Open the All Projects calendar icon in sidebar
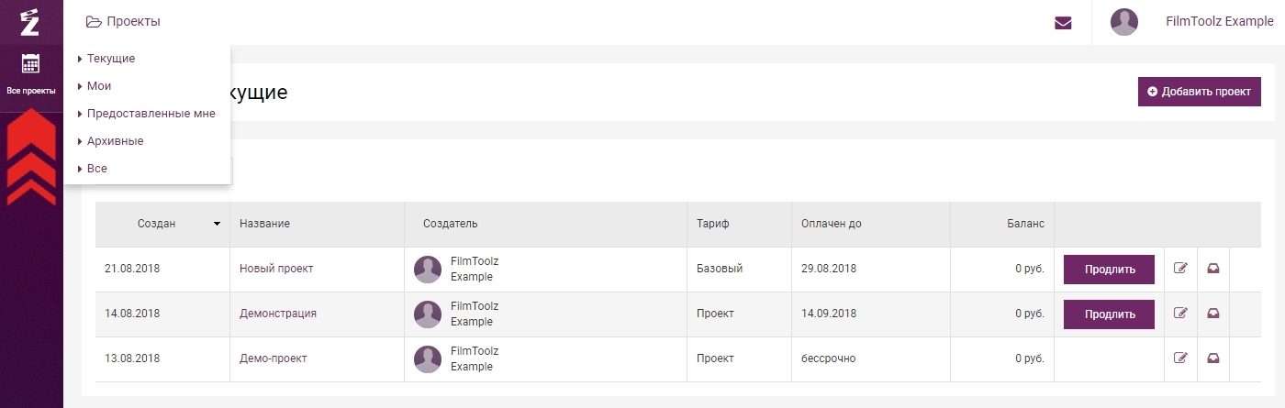Screen dimensions: 1285x408 pos(30,63)
